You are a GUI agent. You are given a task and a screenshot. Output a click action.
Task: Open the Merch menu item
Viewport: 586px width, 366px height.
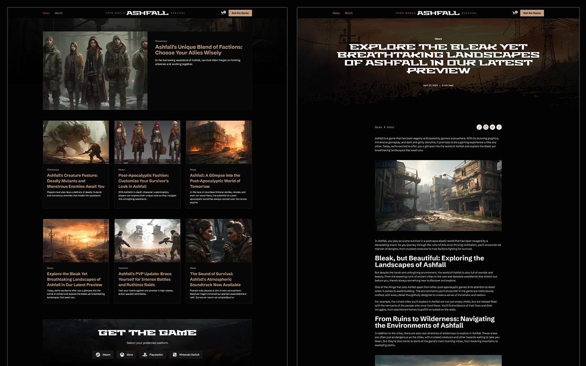59,13
